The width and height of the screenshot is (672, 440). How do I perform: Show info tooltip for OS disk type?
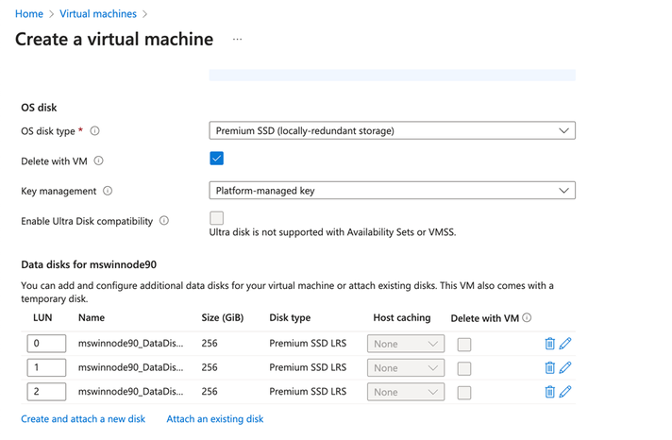[95, 131]
